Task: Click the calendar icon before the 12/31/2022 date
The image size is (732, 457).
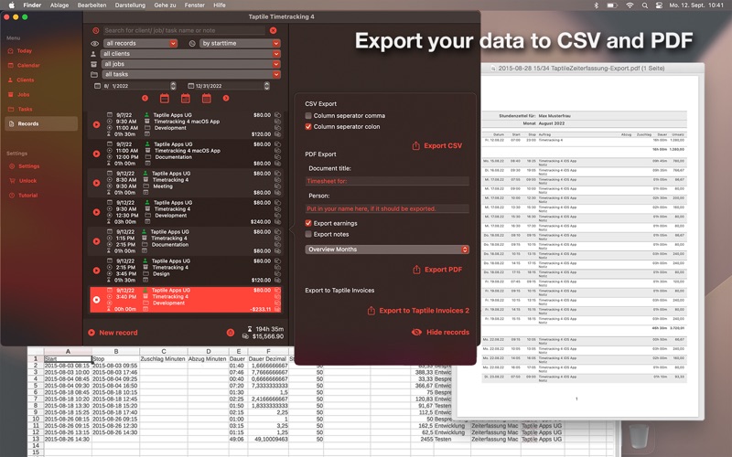Action: [190, 86]
